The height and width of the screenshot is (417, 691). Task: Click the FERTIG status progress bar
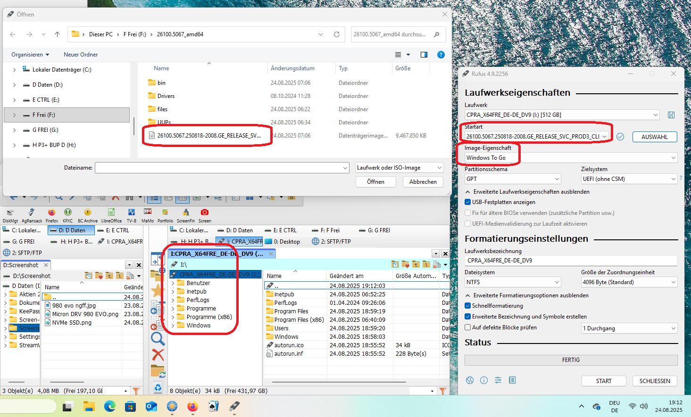pos(571,360)
